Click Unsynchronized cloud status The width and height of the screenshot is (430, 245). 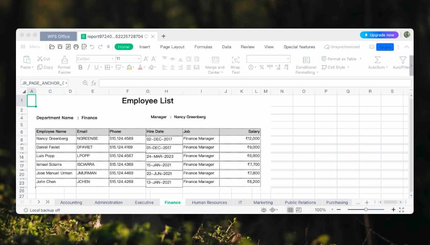(342, 47)
